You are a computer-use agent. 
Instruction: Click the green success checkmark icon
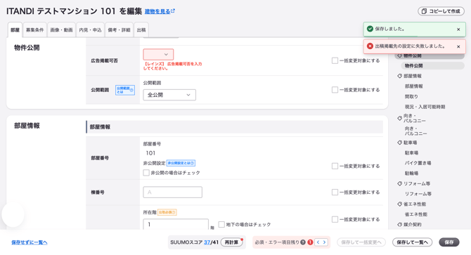pos(370,29)
